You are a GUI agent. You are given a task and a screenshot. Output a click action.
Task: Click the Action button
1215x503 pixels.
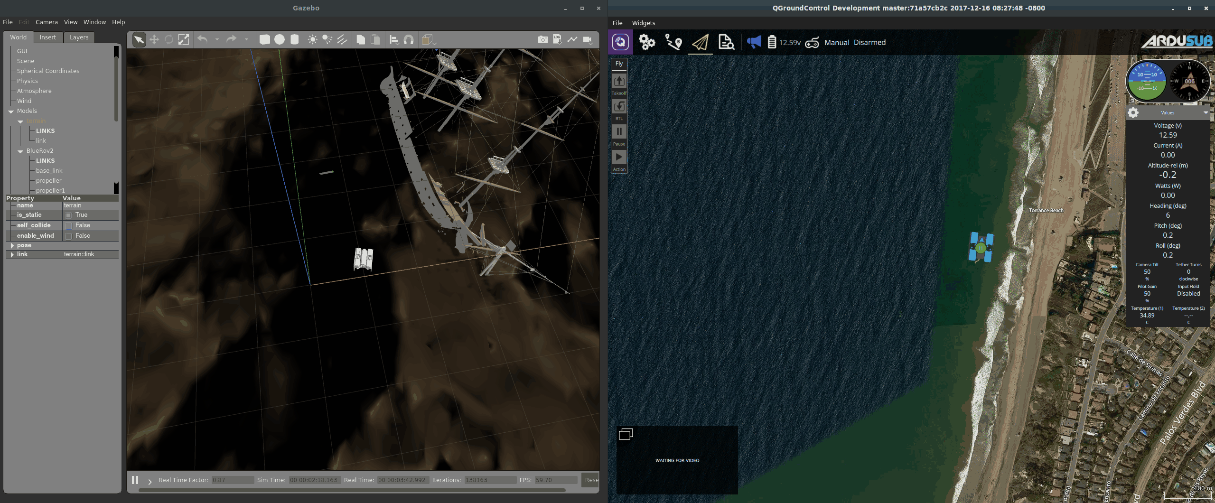(x=619, y=161)
